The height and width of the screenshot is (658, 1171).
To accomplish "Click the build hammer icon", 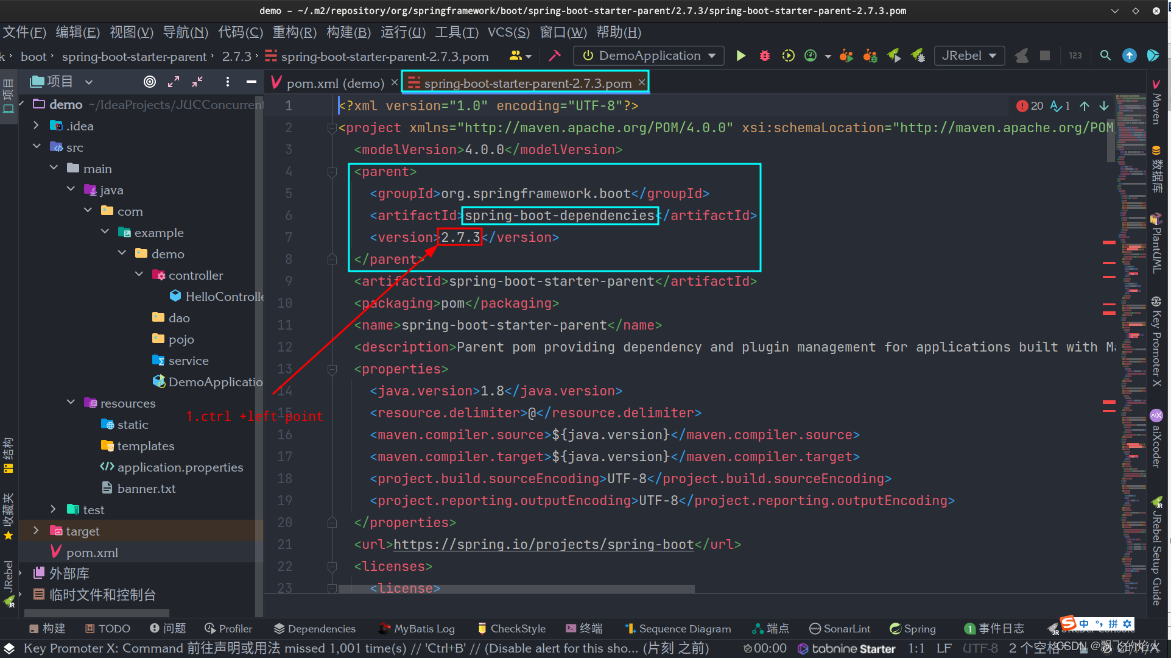I will [x=554, y=56].
